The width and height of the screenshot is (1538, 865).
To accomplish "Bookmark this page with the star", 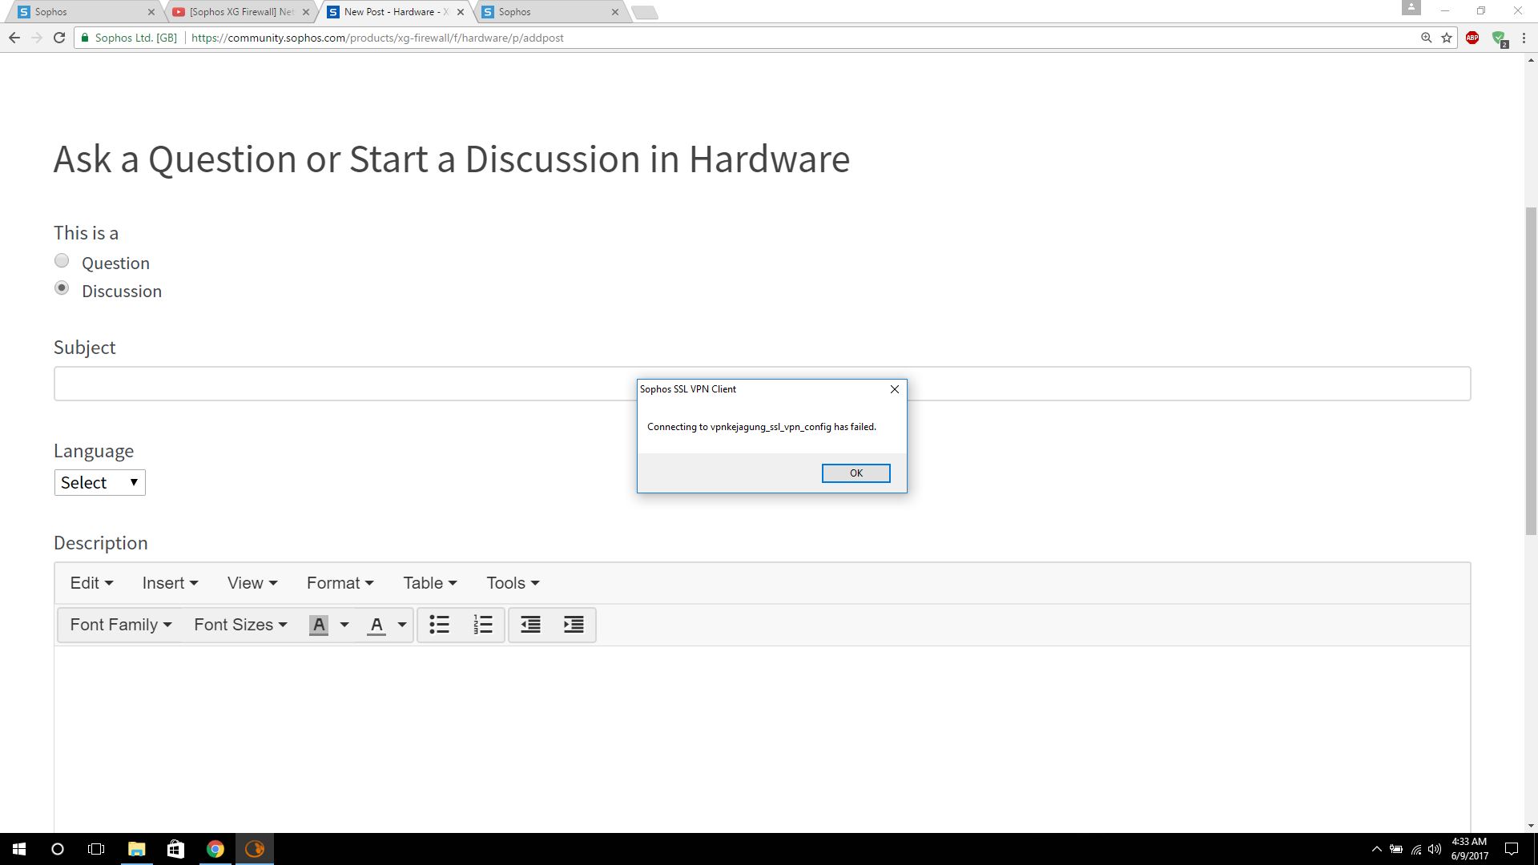I will click(1447, 38).
